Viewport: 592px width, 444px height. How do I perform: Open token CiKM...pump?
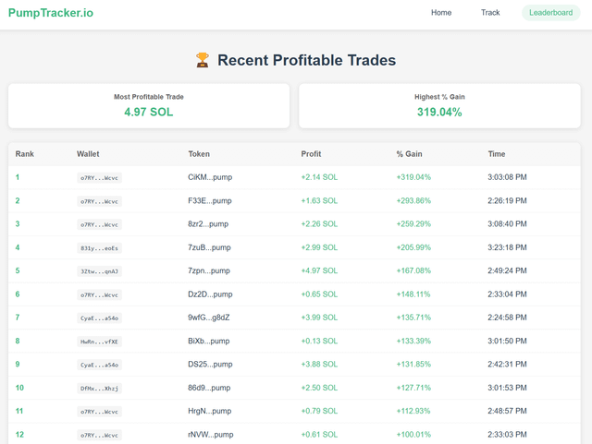(x=210, y=177)
